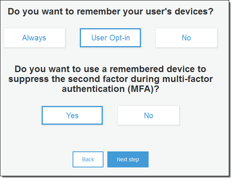This screenshot has width=233, height=180.
Task: Select No for remembering user's devices
Action: [186, 38]
